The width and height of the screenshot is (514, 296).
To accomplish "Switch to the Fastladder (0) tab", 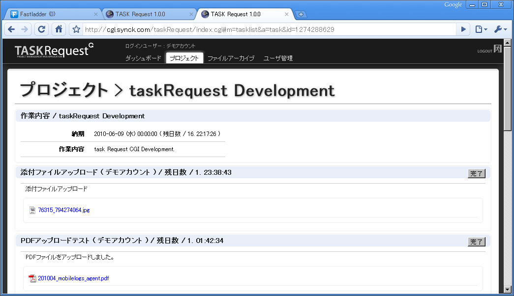I will tap(53, 14).
